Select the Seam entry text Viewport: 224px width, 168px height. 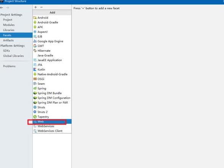(x=41, y=84)
